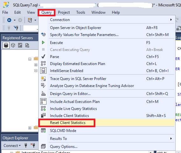Click the Include Live Query Statistics icon
The image size is (181, 153).
click(x=43, y=109)
